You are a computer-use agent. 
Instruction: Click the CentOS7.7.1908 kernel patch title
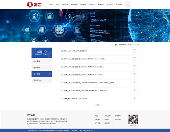point(88,83)
